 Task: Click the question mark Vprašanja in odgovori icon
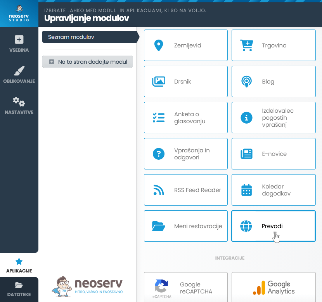[x=158, y=154]
